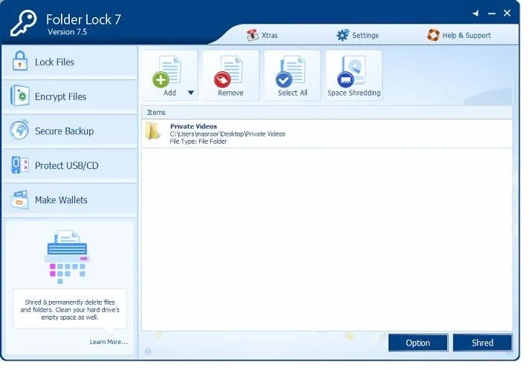Click the Protect USB/CD drive icon
529x370 pixels.
tap(20, 165)
